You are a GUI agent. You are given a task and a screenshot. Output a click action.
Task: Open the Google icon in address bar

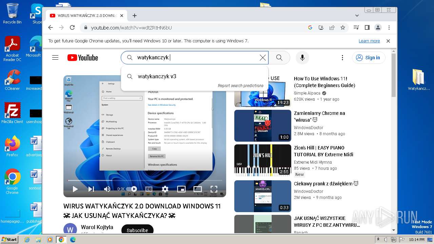pyautogui.click(x=310, y=28)
